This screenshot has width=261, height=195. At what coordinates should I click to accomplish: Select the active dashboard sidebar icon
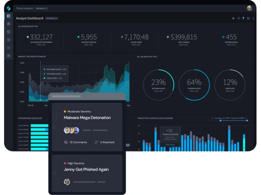[x=8, y=16]
